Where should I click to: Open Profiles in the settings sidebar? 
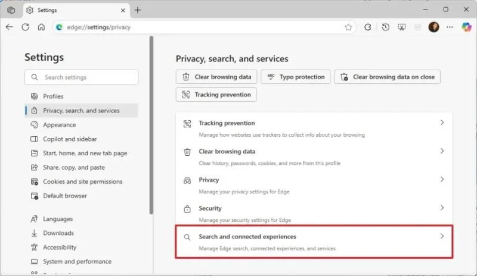81,96
